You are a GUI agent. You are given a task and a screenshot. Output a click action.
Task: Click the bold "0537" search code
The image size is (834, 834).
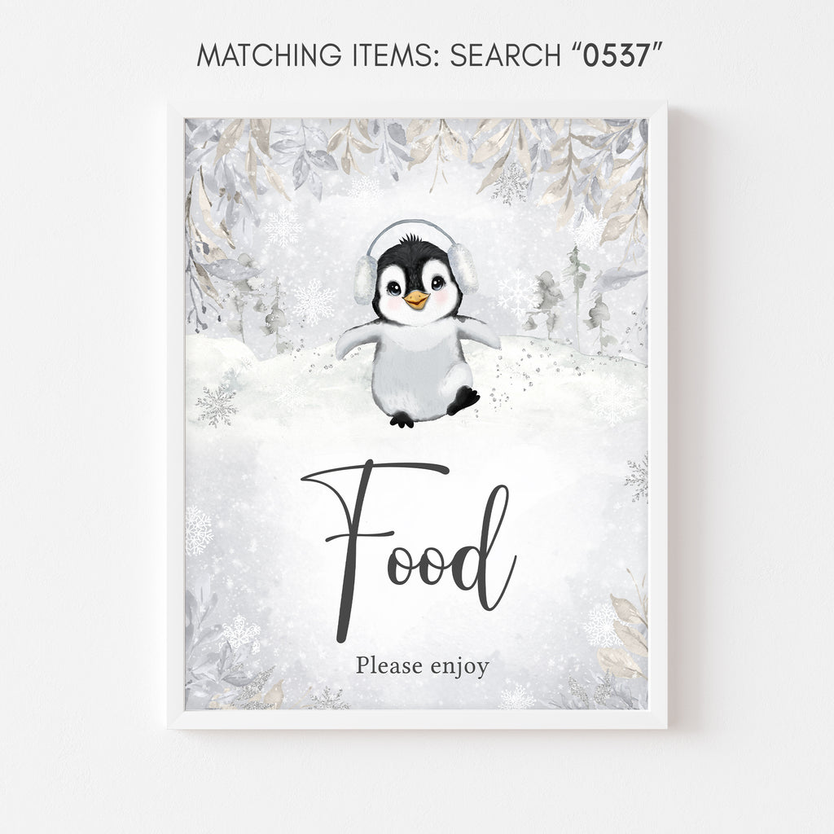pos(617,55)
